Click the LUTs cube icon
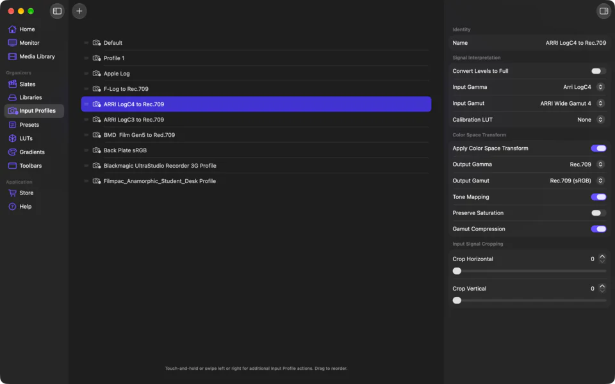 pos(13,138)
